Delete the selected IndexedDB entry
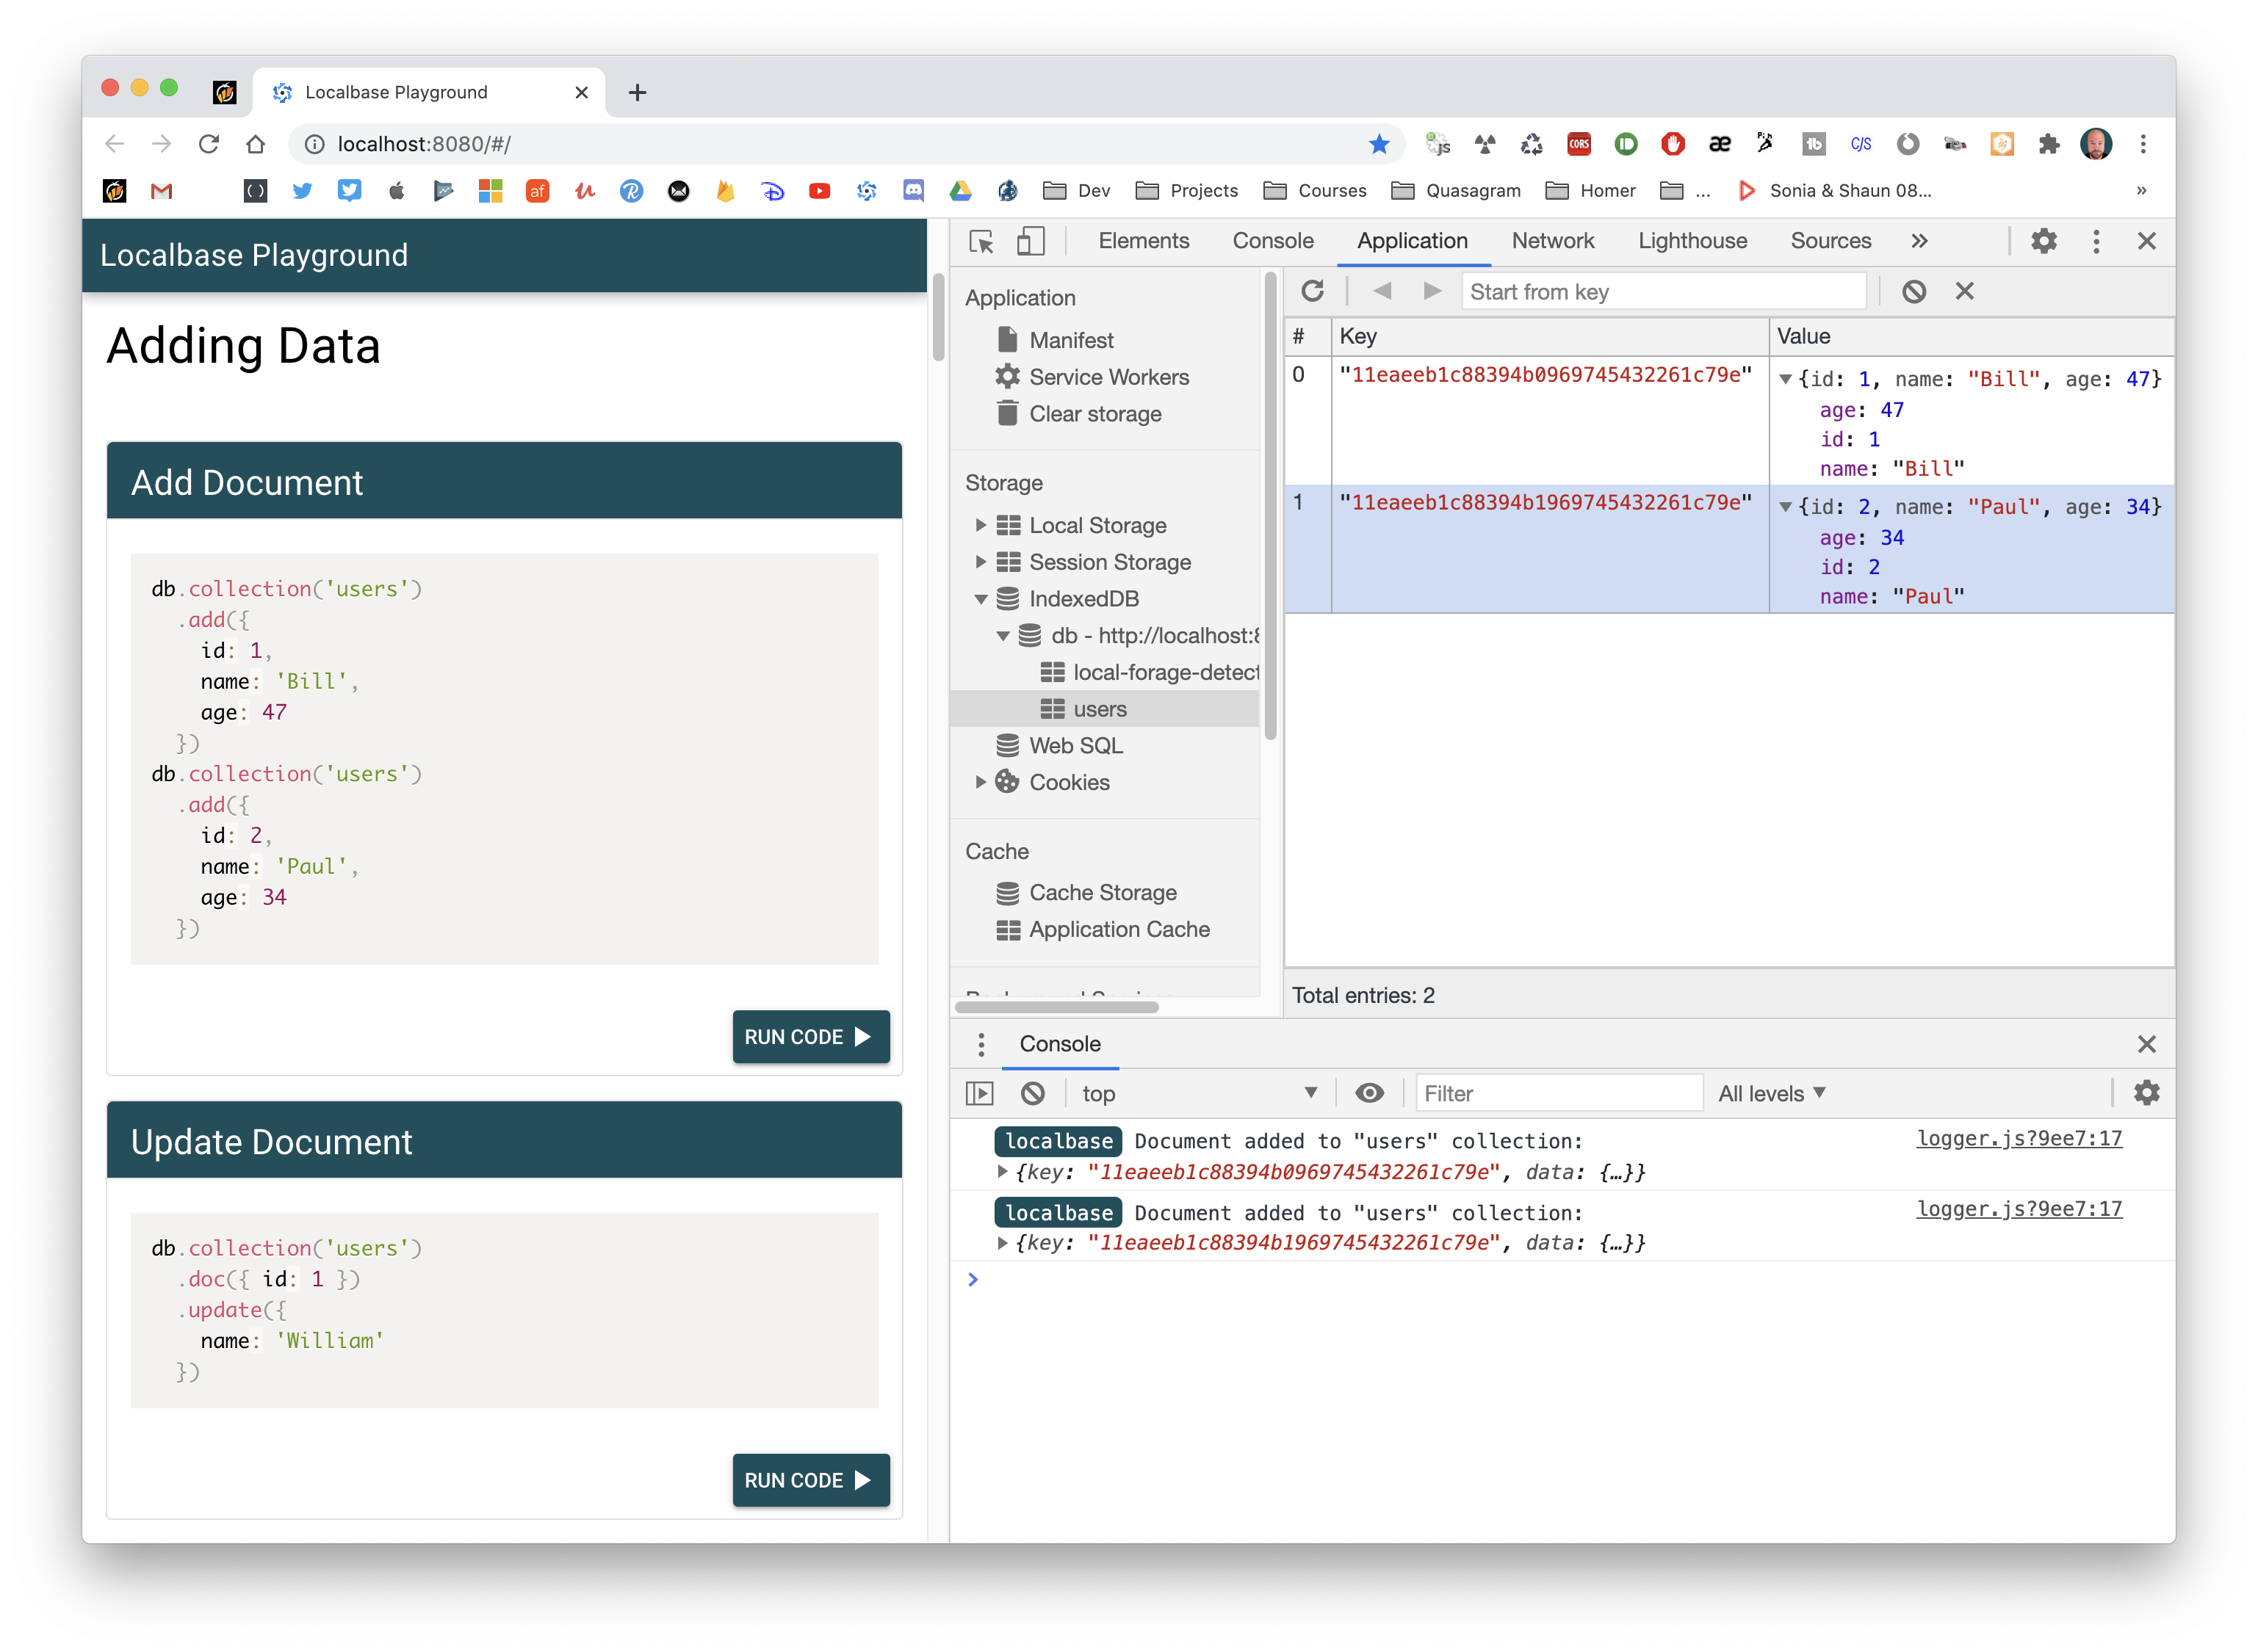Image resolution: width=2258 pixels, height=1652 pixels. click(x=1964, y=291)
